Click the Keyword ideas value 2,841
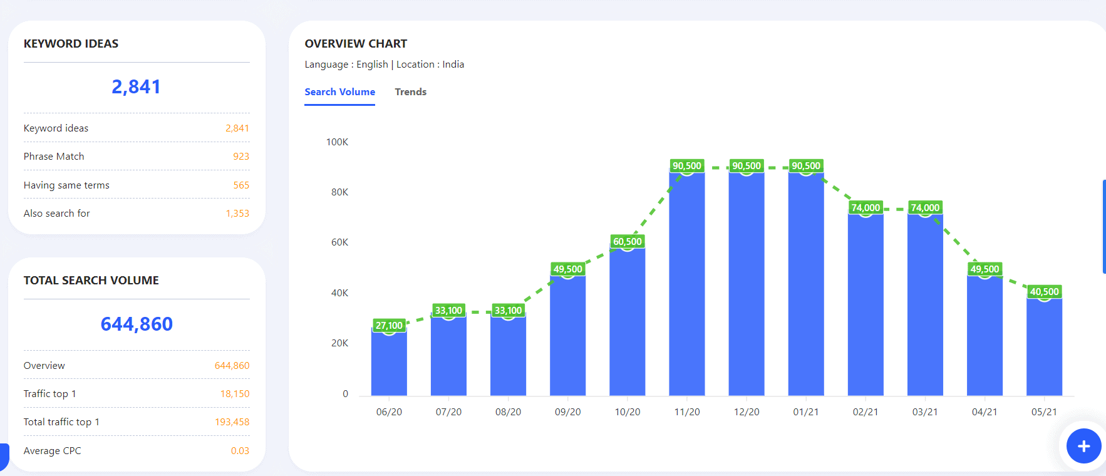The image size is (1106, 476). [x=237, y=128]
